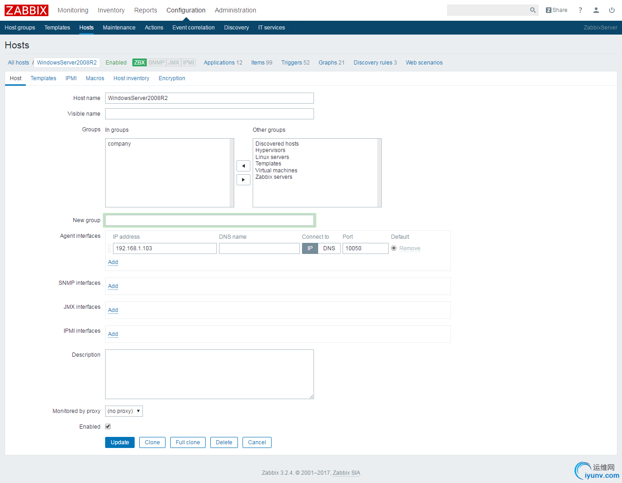The width and height of the screenshot is (622, 483).
Task: Click the New group input field
Action: [209, 220]
